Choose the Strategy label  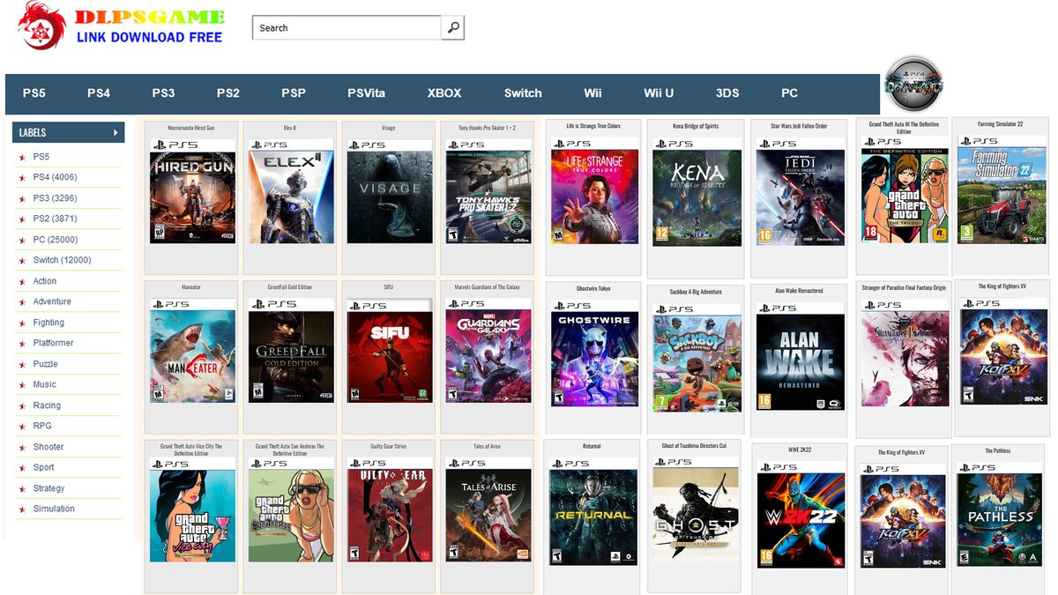pyautogui.click(x=49, y=488)
